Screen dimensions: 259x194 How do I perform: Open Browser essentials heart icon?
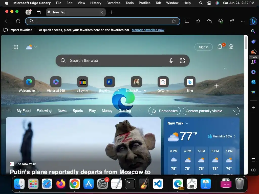(x=221, y=21)
